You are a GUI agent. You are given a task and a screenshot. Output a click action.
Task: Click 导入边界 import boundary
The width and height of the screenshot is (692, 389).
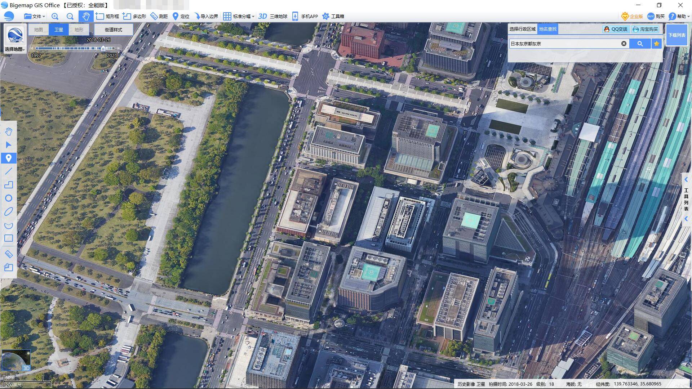(206, 16)
